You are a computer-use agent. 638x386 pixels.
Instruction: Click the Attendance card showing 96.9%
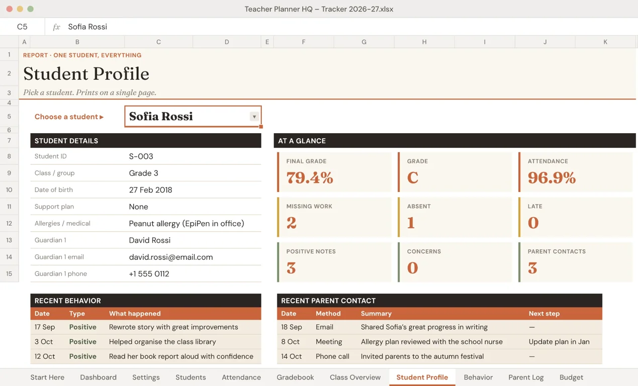click(x=576, y=172)
